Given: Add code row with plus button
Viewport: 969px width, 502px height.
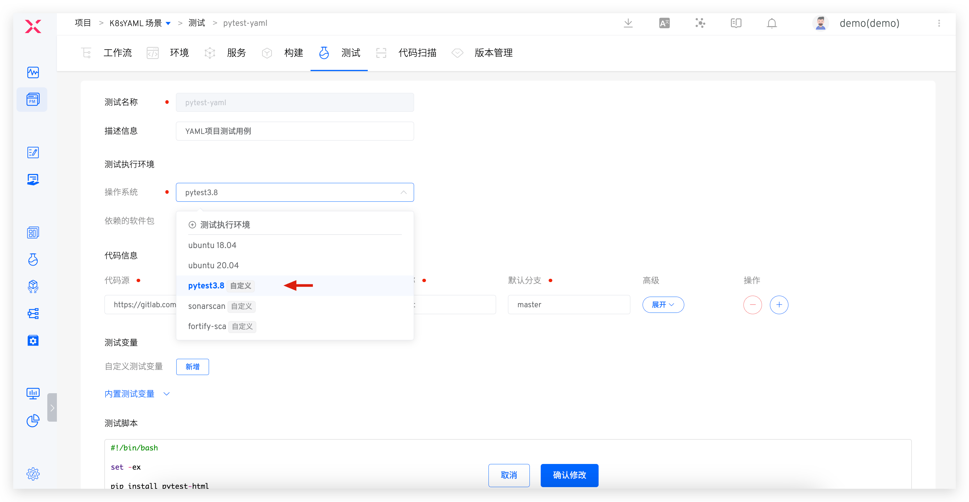Looking at the screenshot, I should pos(779,305).
